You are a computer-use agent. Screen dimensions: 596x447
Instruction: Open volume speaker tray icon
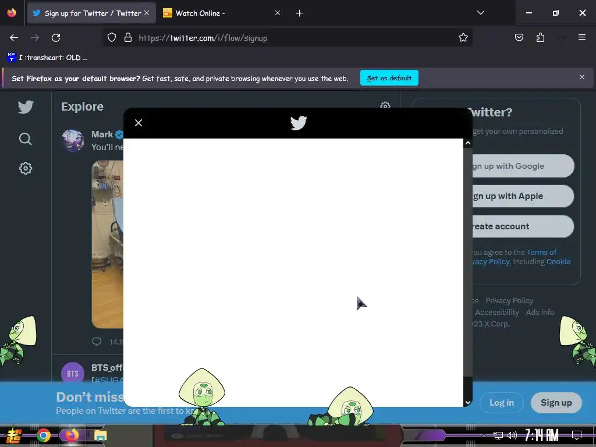pyautogui.click(x=512, y=435)
